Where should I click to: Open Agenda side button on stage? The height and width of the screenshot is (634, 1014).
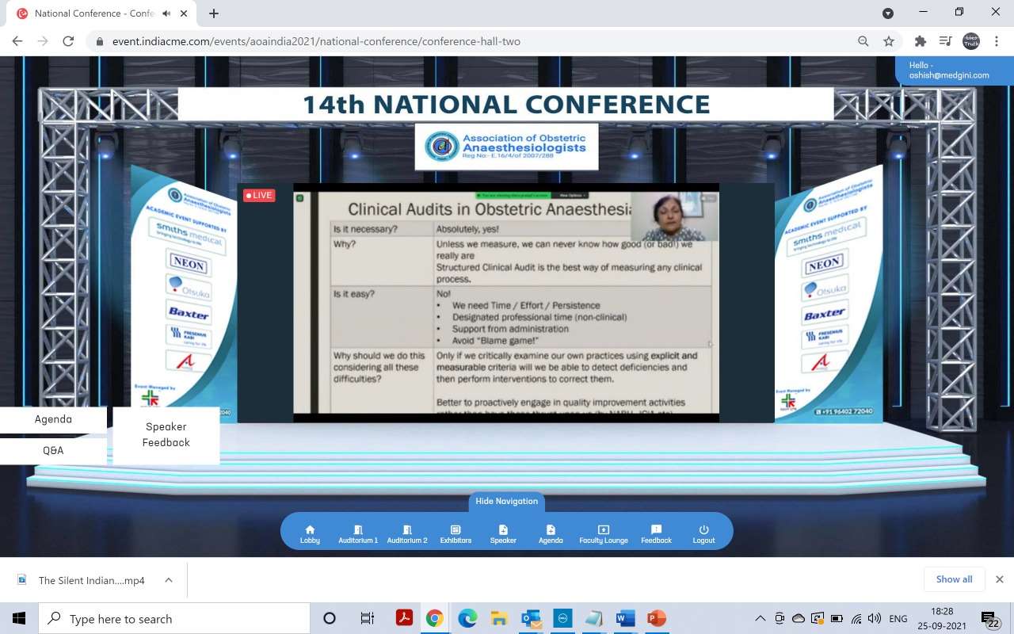(x=53, y=419)
